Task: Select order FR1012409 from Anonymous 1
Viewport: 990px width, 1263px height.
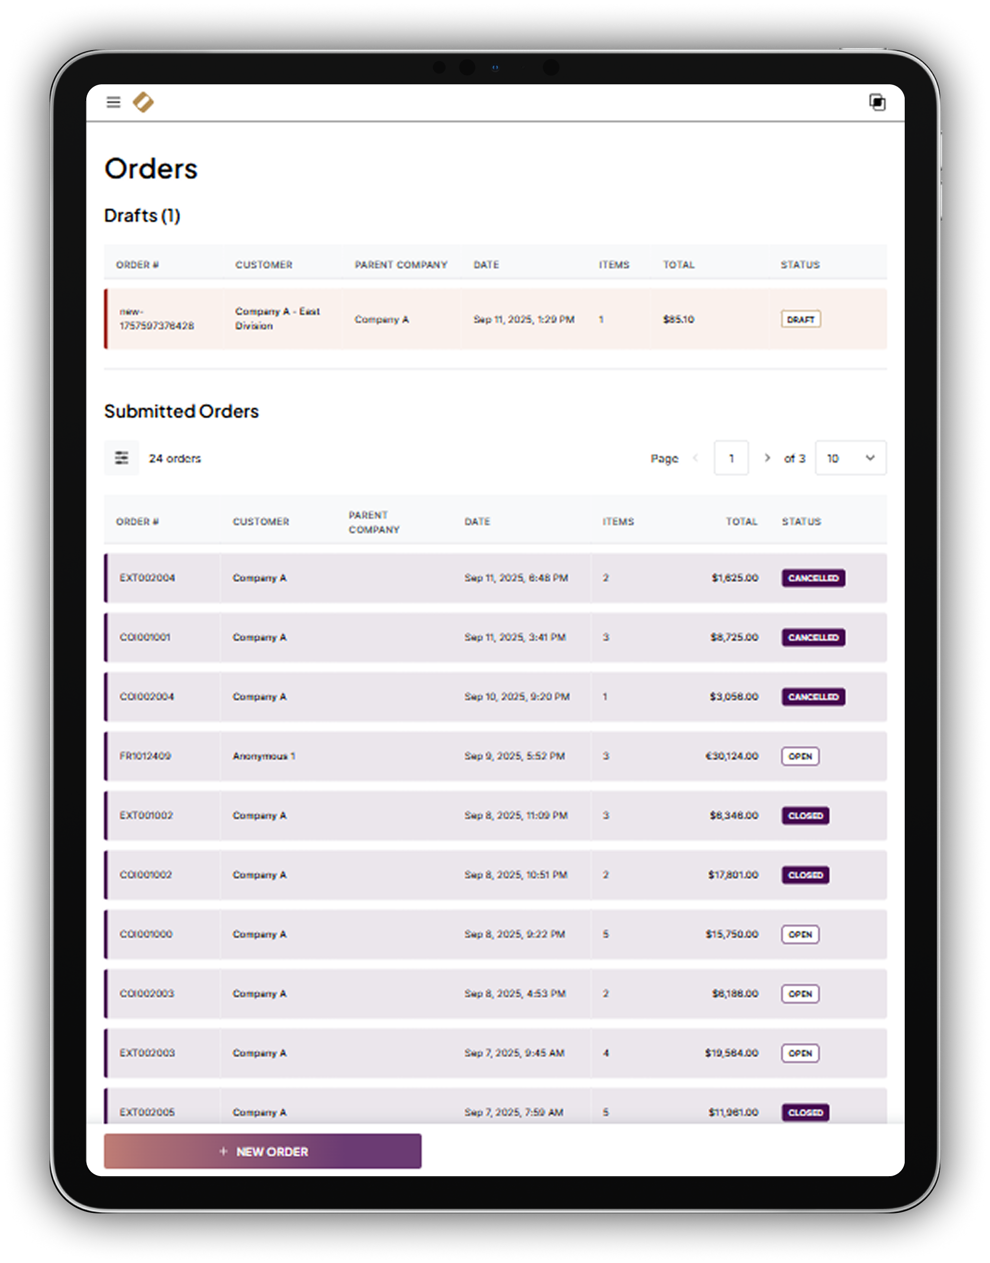Action: 145,756
